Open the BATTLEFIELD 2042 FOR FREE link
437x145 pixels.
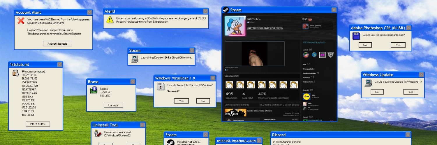pyautogui.click(x=265, y=28)
